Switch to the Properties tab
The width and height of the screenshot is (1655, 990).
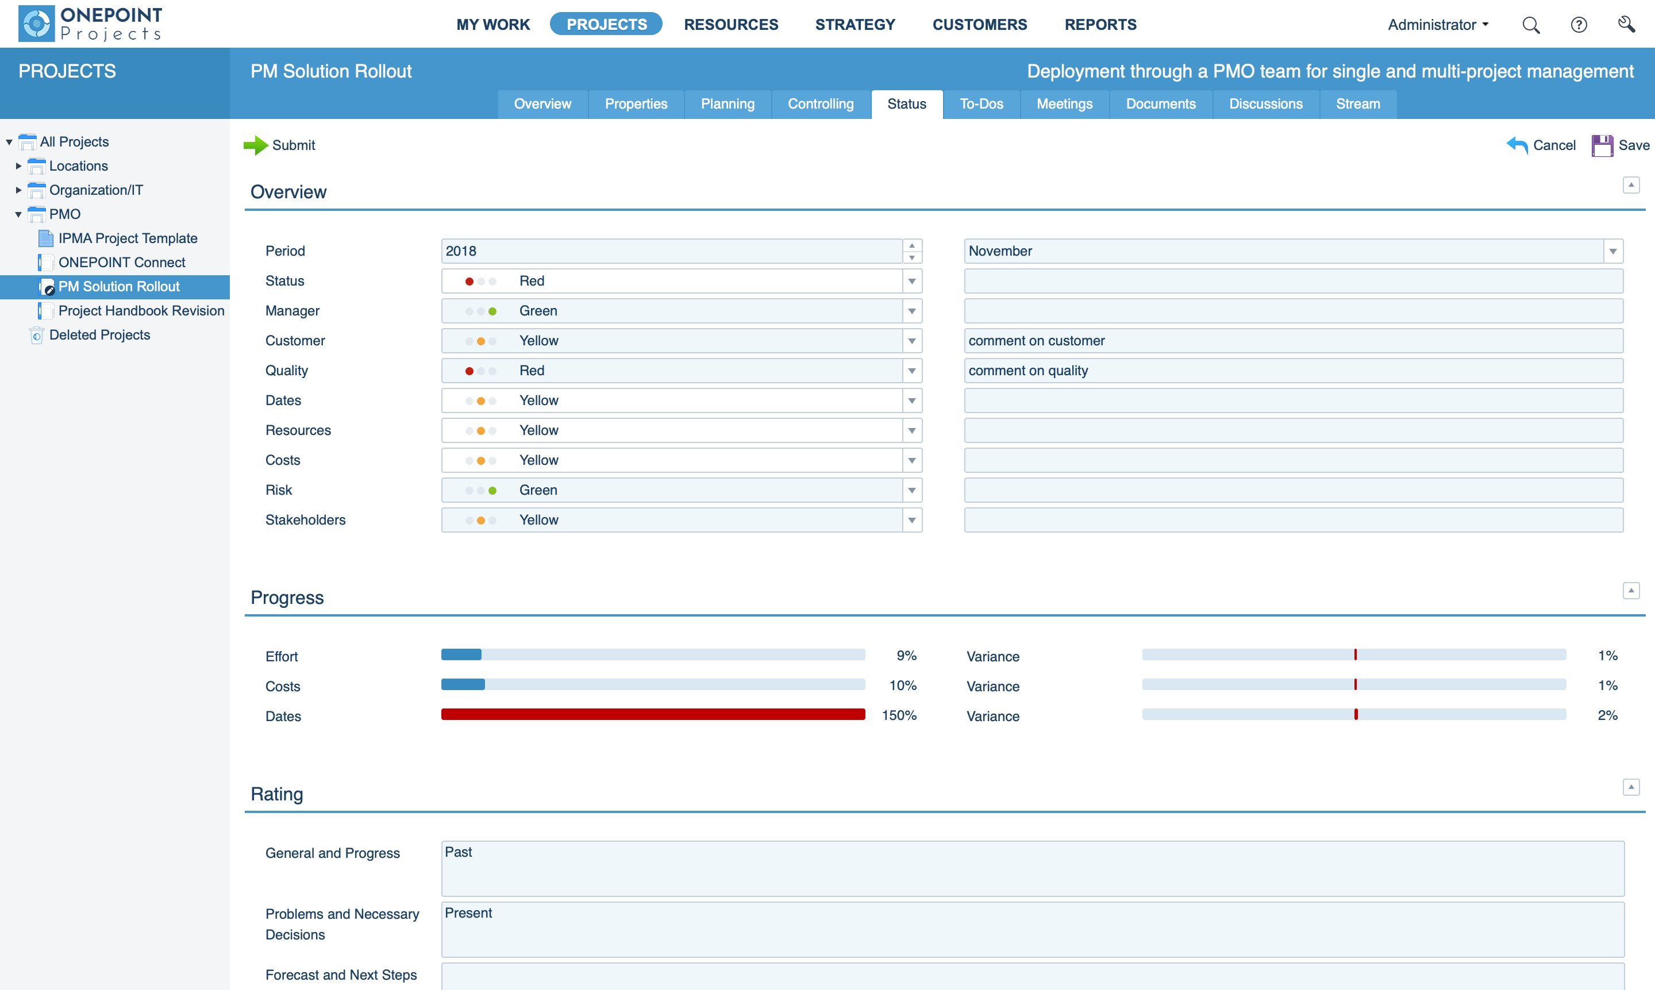(x=636, y=104)
